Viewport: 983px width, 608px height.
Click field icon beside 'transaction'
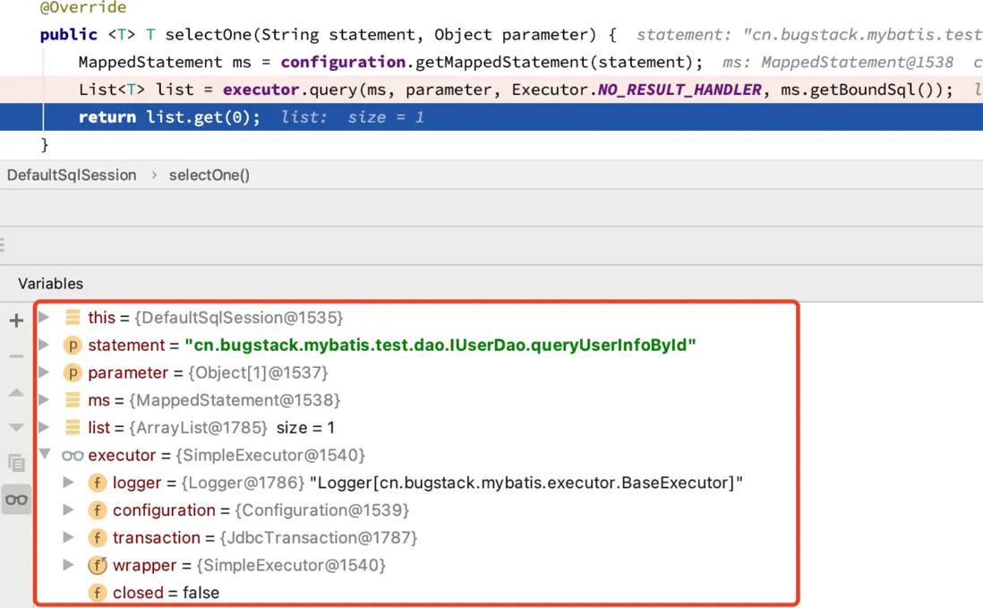[x=98, y=538]
